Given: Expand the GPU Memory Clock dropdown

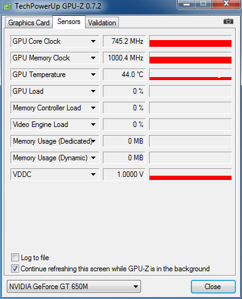Looking at the screenshot, I should (x=93, y=58).
